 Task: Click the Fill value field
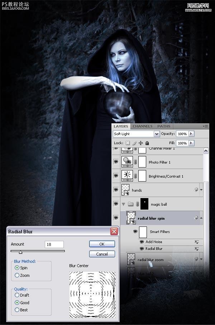(x=182, y=143)
